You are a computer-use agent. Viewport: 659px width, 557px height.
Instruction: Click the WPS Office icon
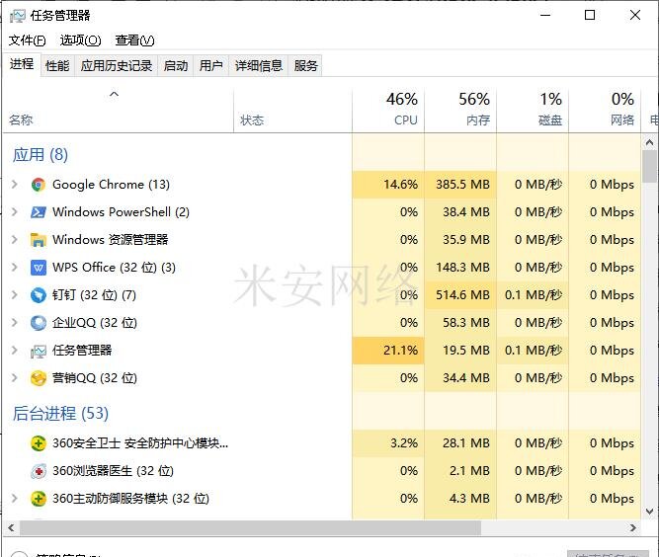(x=39, y=268)
